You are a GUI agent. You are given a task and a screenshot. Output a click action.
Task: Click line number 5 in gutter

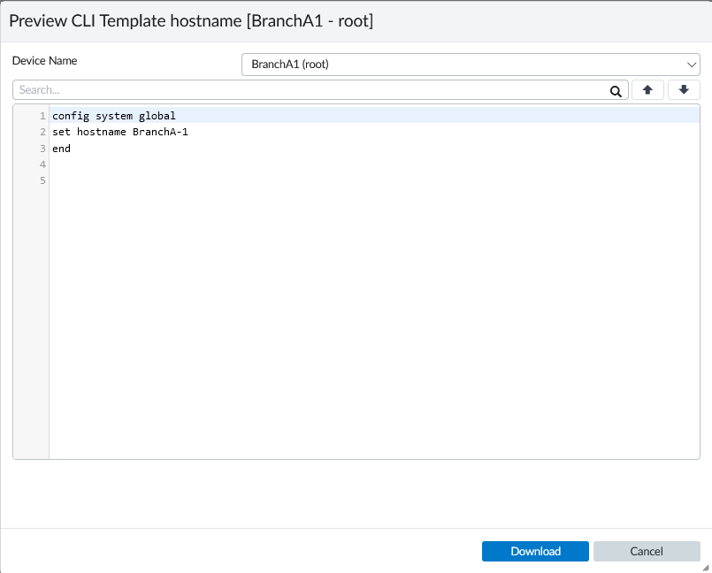[x=42, y=181]
